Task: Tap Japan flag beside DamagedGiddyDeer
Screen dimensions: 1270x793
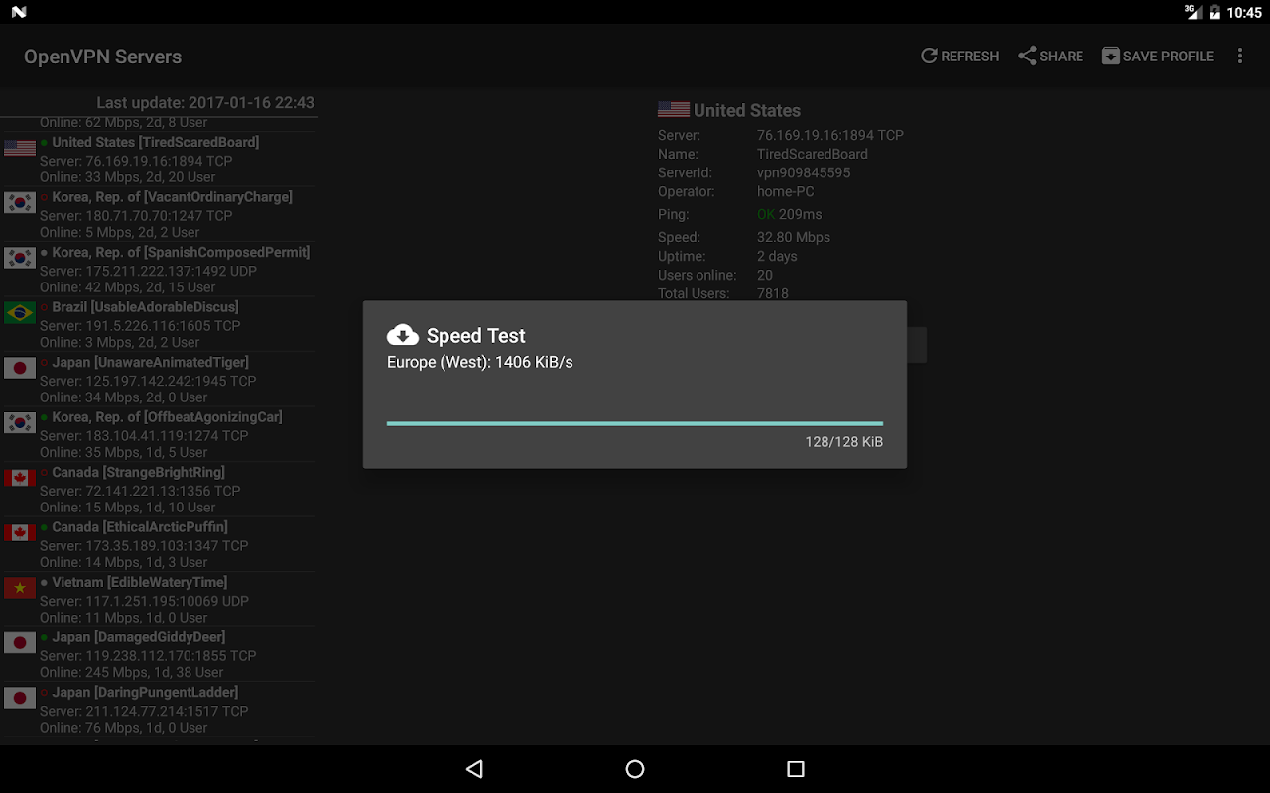Action: point(20,643)
